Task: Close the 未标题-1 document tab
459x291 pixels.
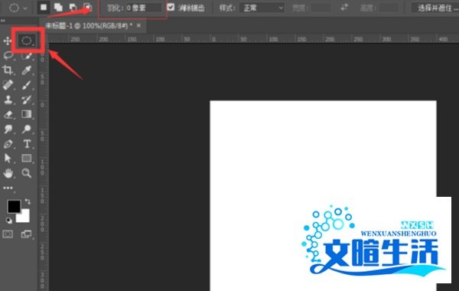Action: [x=138, y=26]
